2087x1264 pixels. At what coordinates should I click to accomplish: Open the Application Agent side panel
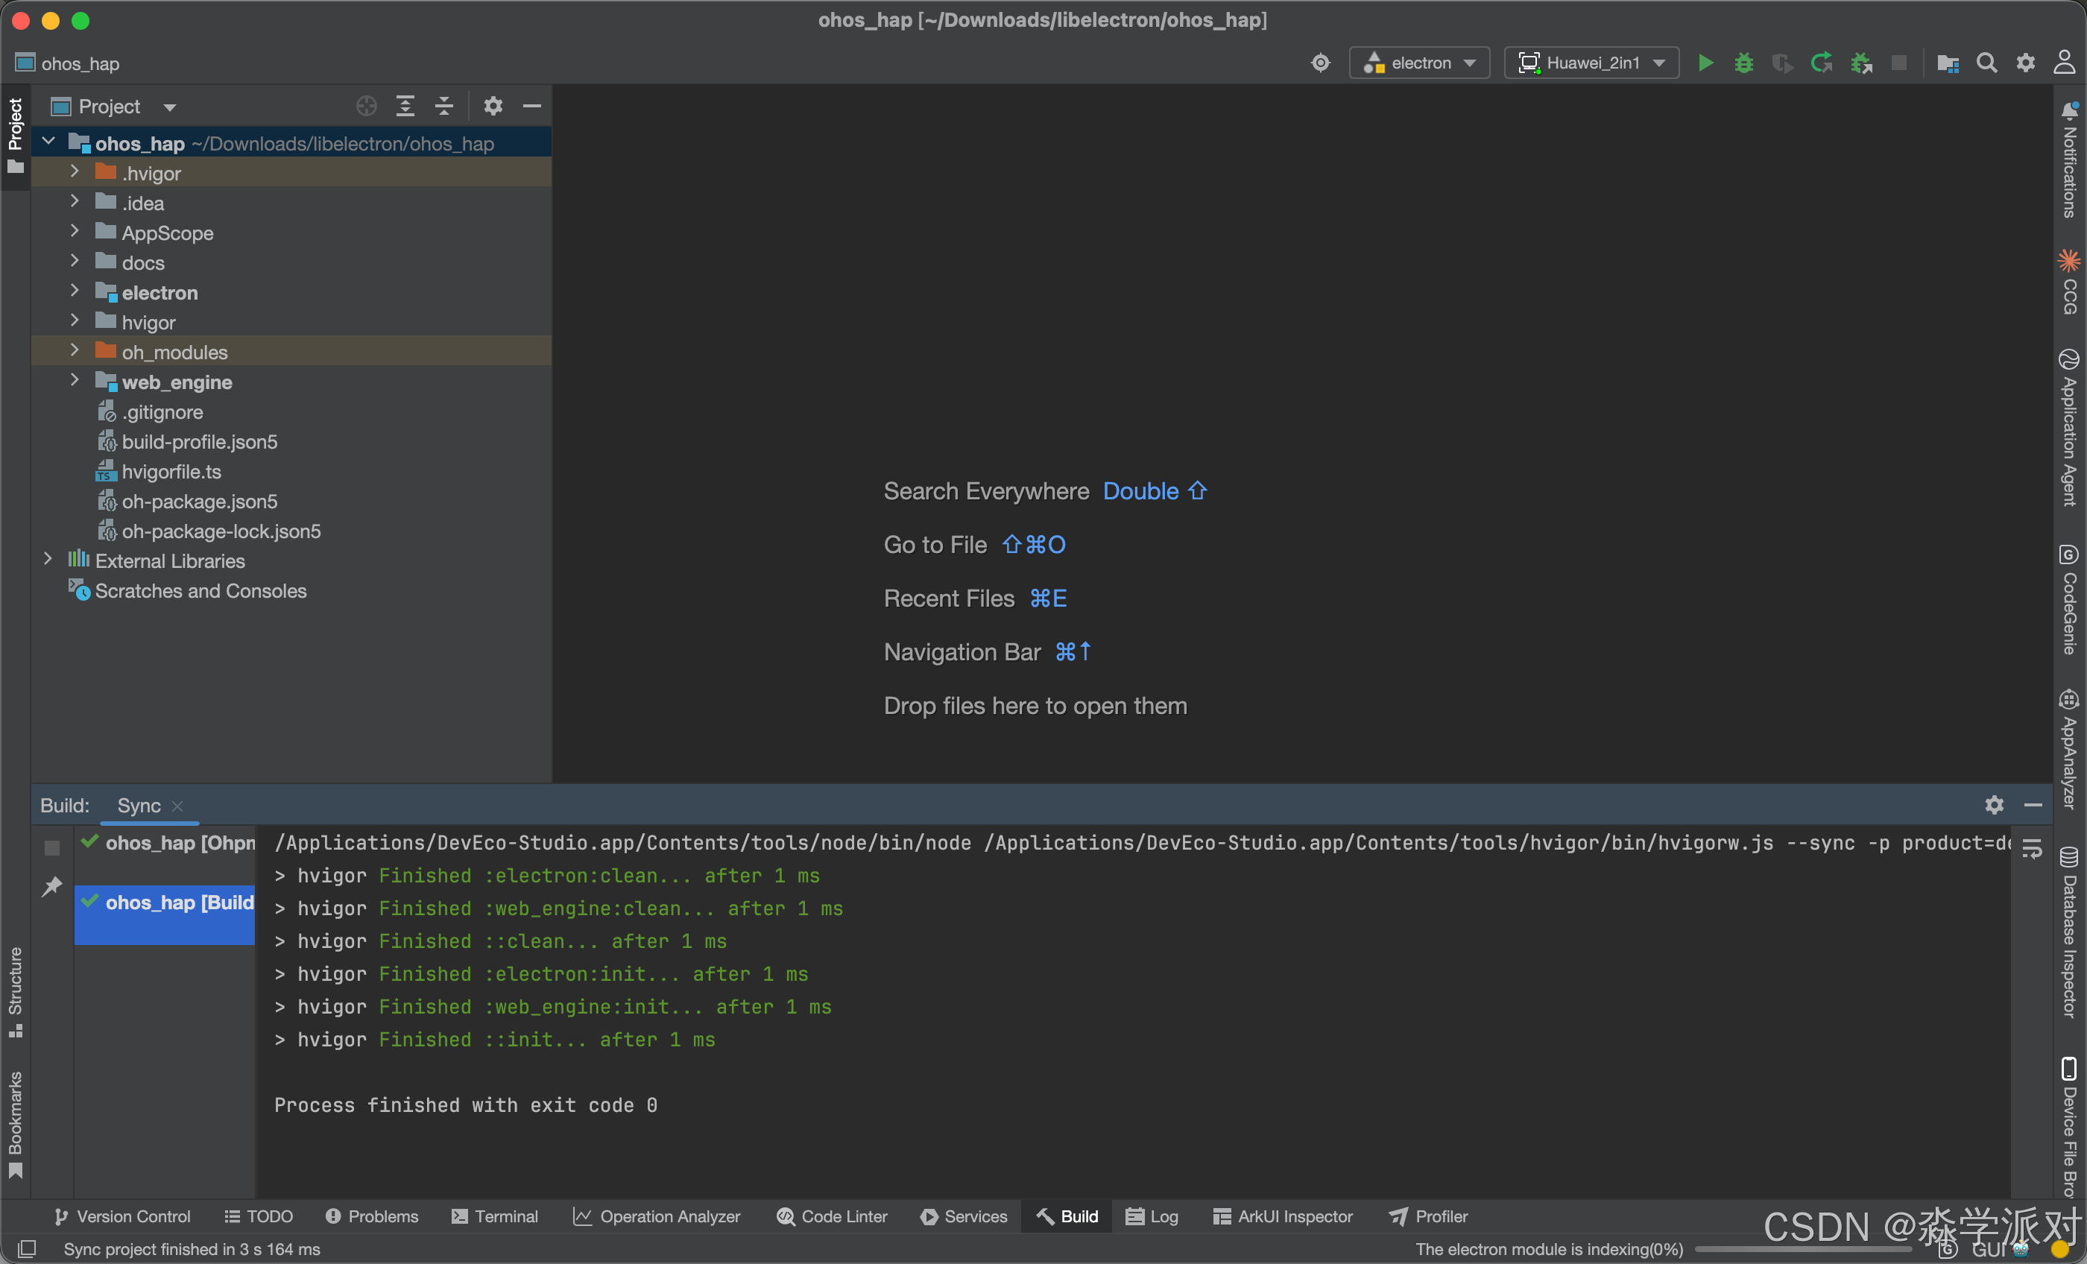click(x=2070, y=427)
